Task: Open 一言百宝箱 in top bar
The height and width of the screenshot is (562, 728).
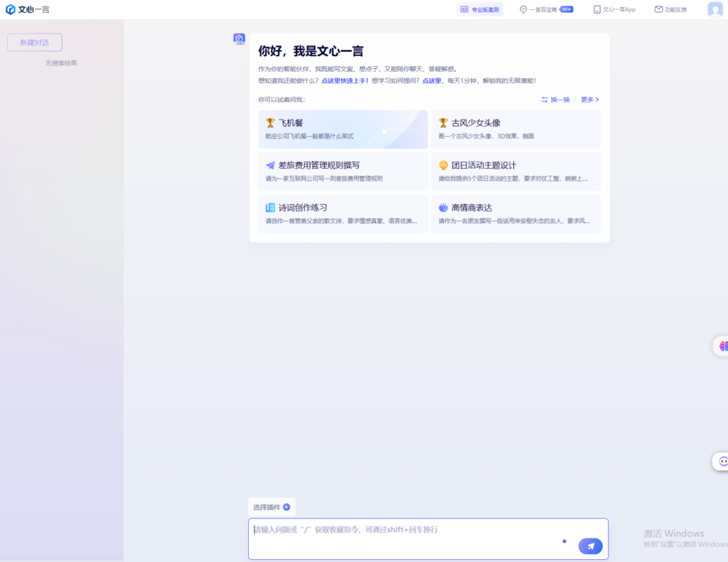Action: 546,9
